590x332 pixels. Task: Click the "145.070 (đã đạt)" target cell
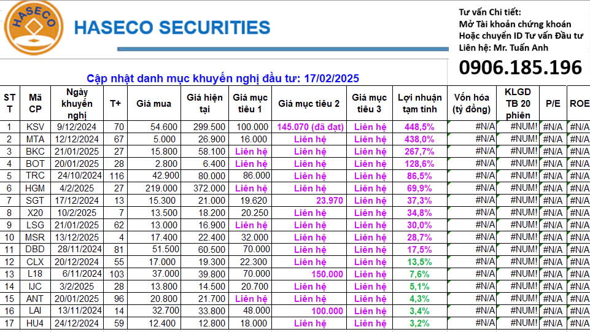(x=309, y=127)
